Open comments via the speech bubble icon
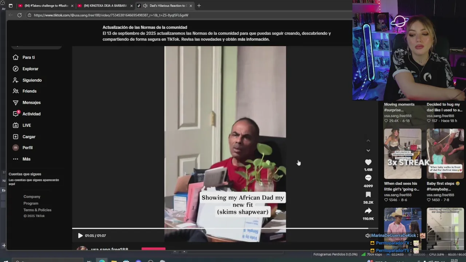Viewport: 466px width, 262px height. coord(368,178)
